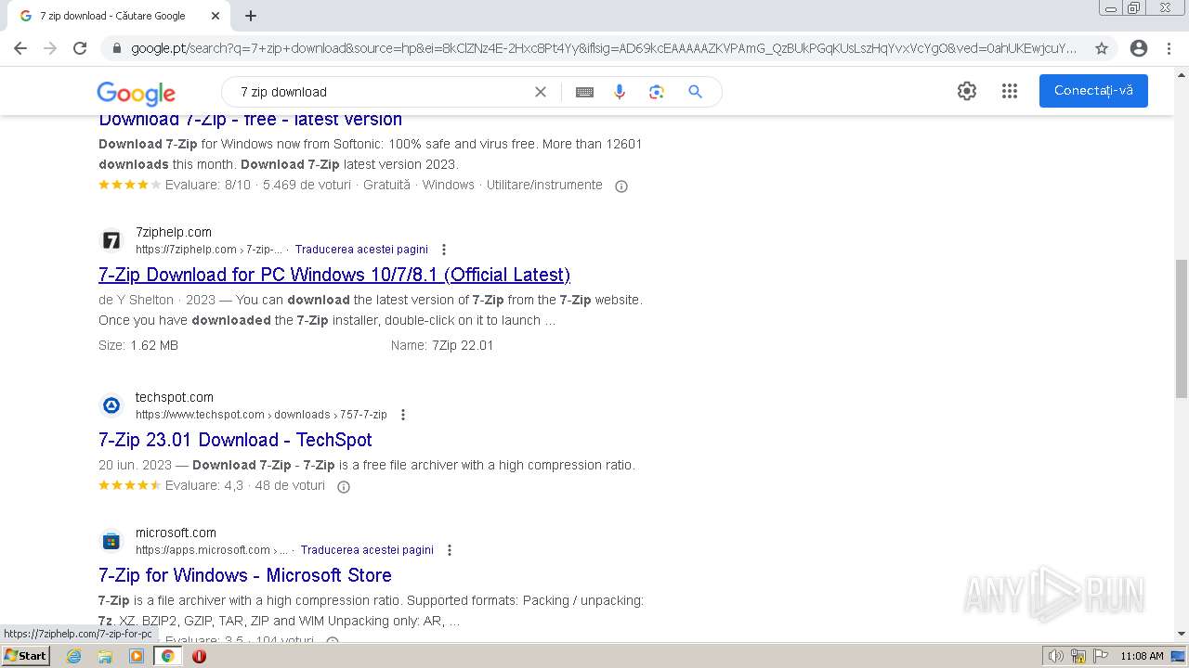This screenshot has height=668, width=1189.
Task: Open Google quick settings gear
Action: click(967, 91)
